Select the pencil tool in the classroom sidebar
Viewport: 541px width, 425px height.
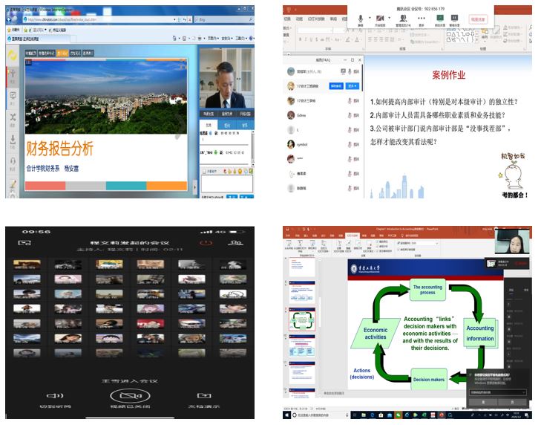[x=13, y=184]
